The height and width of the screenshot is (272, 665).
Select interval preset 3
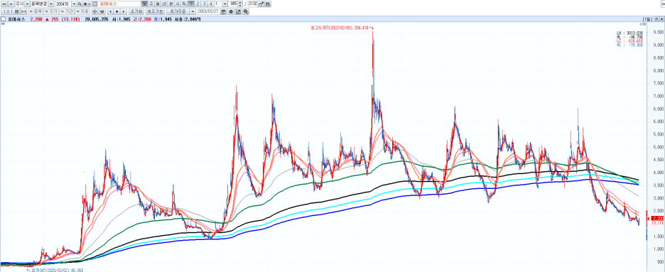(x=205, y=4)
